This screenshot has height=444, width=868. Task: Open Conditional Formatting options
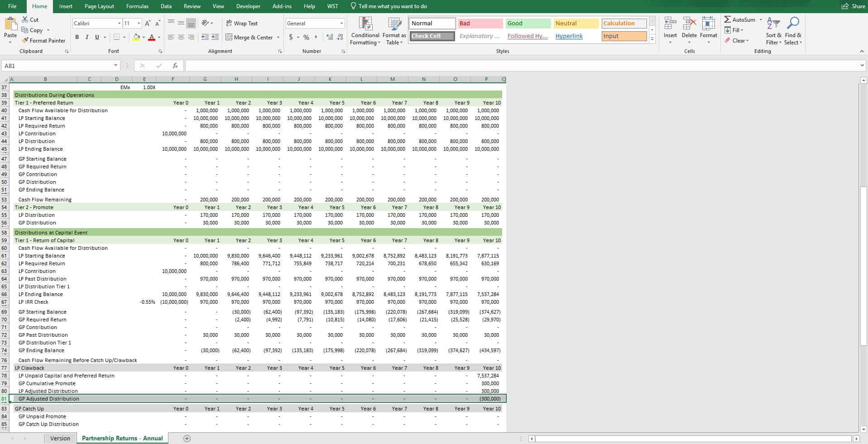364,31
